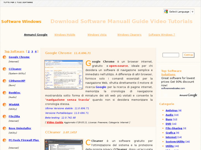Open the Software Windows 7 link
201x150 pixels.
(162, 35)
